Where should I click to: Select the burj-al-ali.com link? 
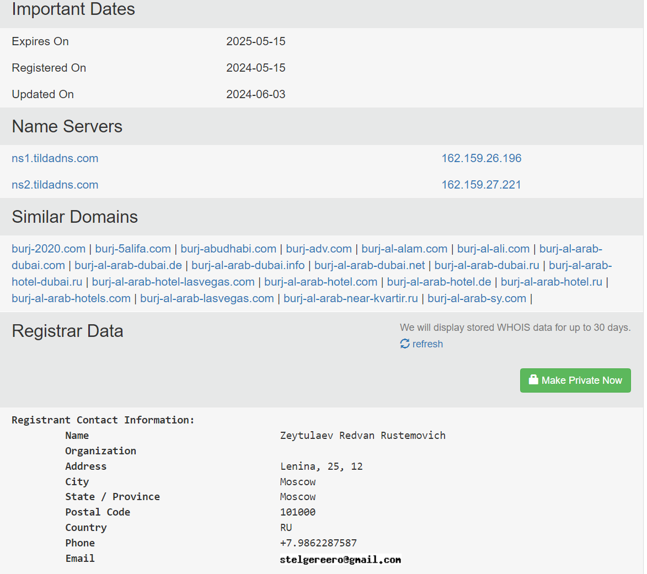pos(493,249)
